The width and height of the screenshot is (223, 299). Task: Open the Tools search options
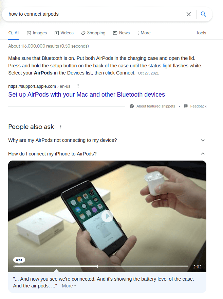point(201,33)
